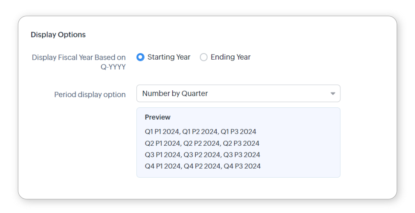Click the Q-YYYY label text

(113, 67)
